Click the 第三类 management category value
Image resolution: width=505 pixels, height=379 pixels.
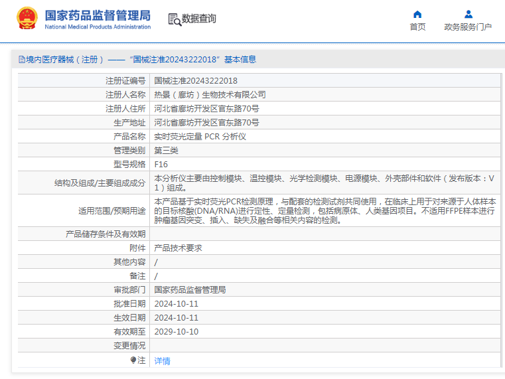(x=166, y=151)
